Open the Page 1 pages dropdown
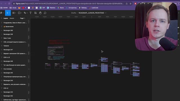 coord(23,18)
